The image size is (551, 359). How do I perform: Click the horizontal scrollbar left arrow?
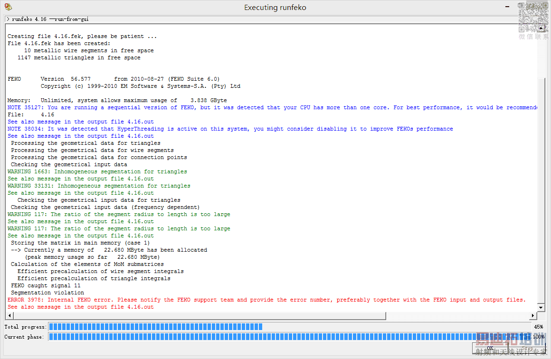pos(9,315)
